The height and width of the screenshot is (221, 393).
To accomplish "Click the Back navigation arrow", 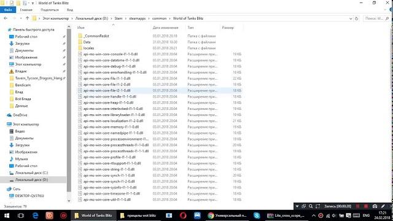I will (x=6, y=18).
